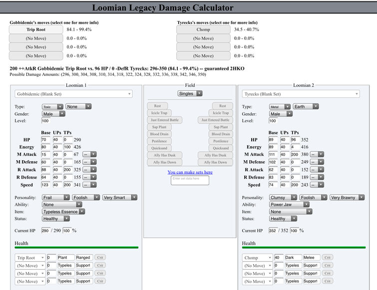
Task: Open the Typeless Essence item dropdown
Action: (x=63, y=212)
